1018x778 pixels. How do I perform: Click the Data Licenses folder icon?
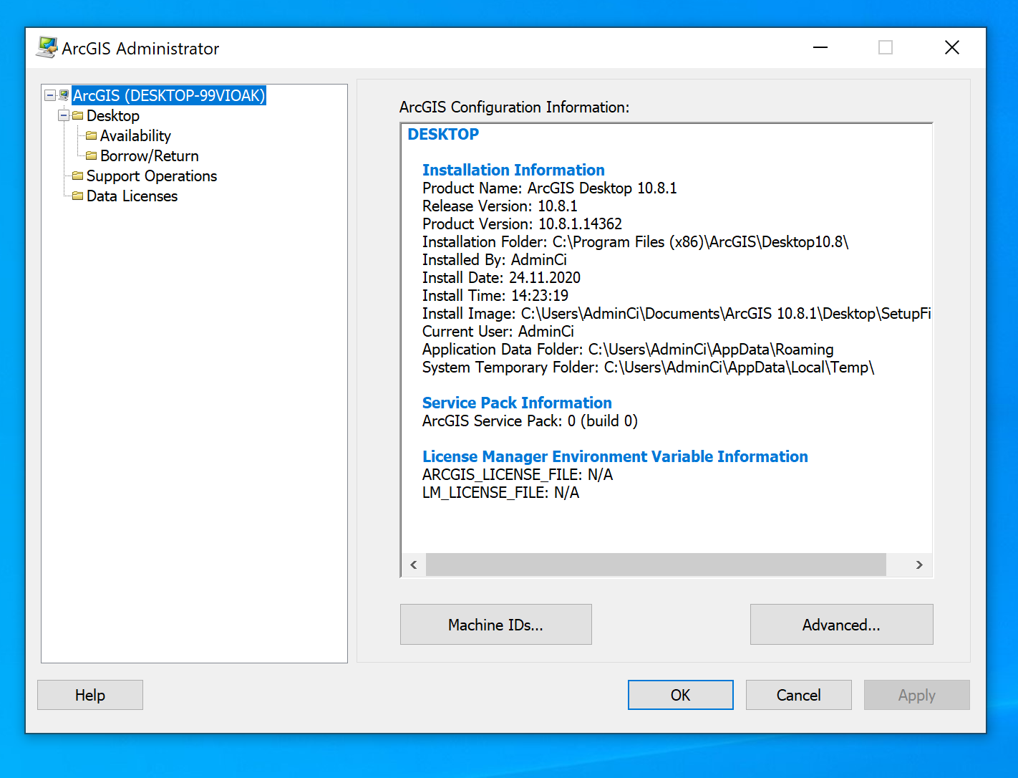coord(78,196)
